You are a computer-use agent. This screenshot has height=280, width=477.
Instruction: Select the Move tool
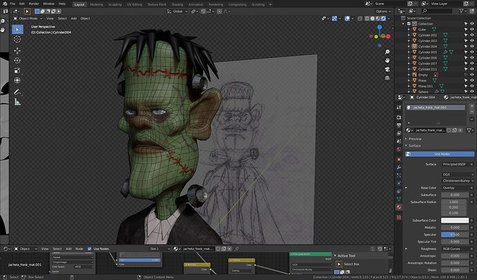(17, 50)
